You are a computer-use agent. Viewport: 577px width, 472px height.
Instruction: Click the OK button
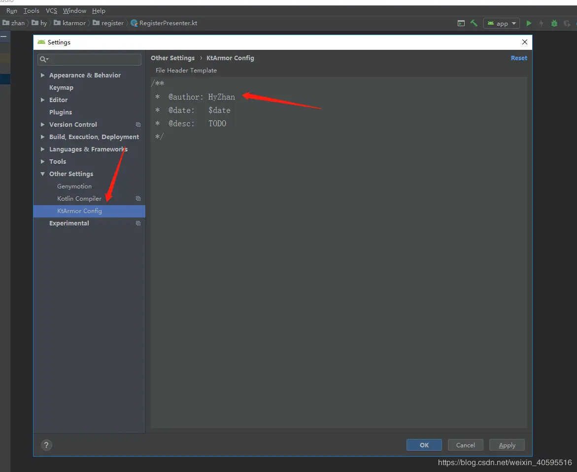pyautogui.click(x=424, y=445)
